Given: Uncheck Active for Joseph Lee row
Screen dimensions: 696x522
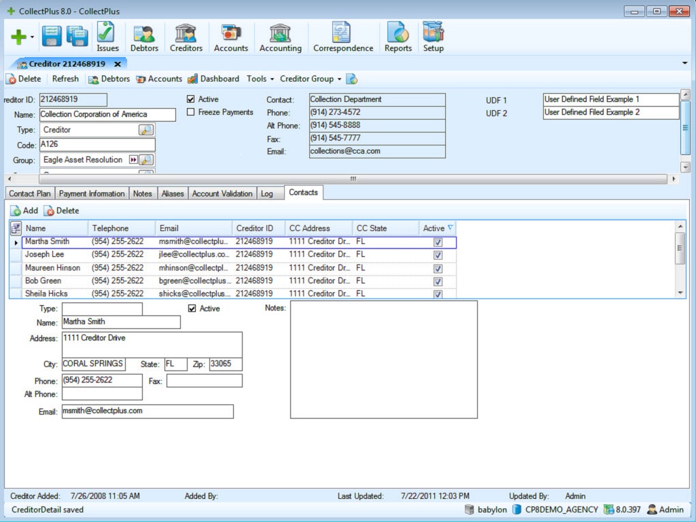Looking at the screenshot, I should click(x=438, y=255).
